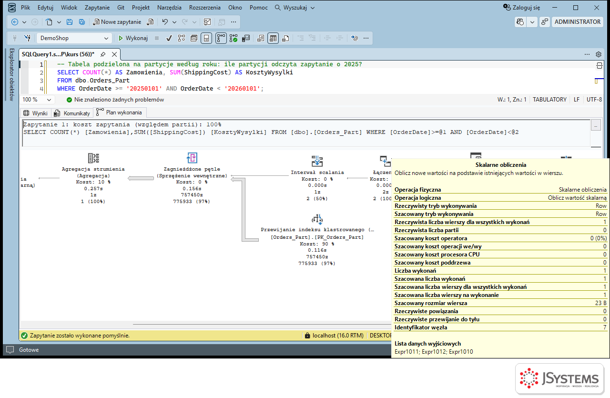610x398 pixels.
Task: Click the Clustered Index Seek operator icon
Action: pos(317,219)
